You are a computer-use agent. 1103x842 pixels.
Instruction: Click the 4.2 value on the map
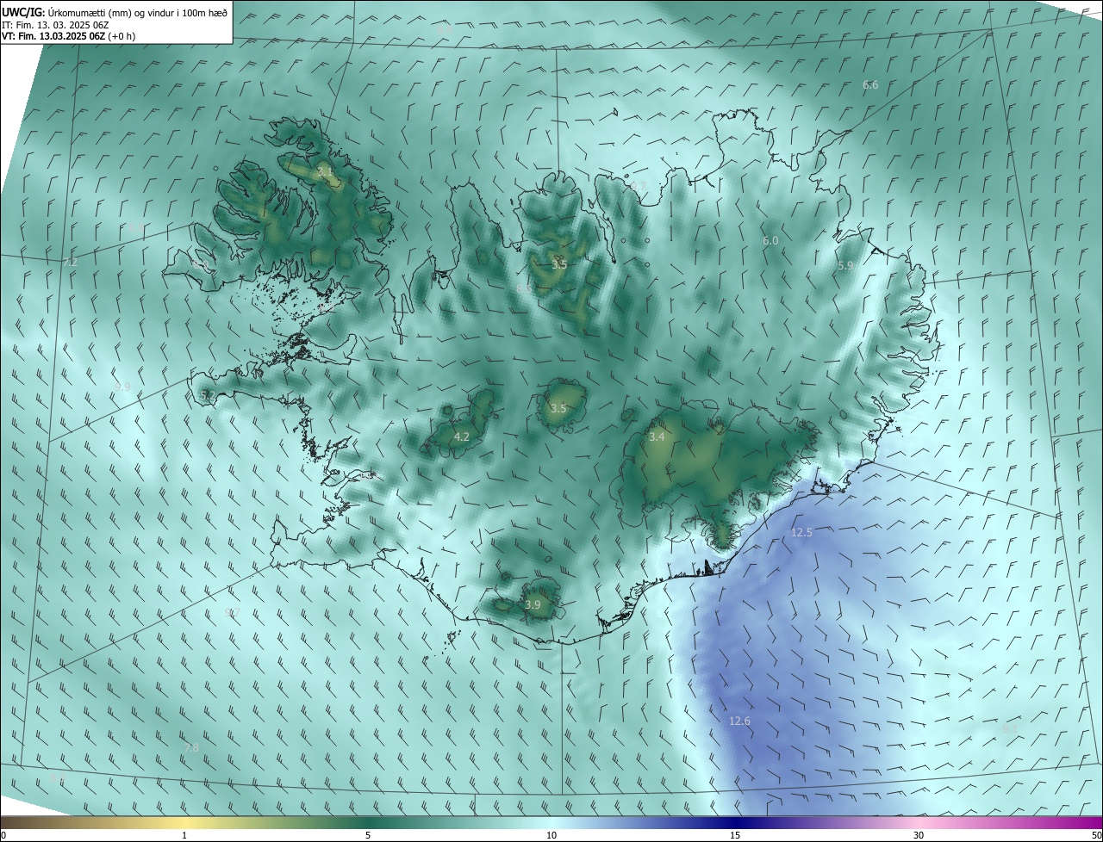[461, 437]
